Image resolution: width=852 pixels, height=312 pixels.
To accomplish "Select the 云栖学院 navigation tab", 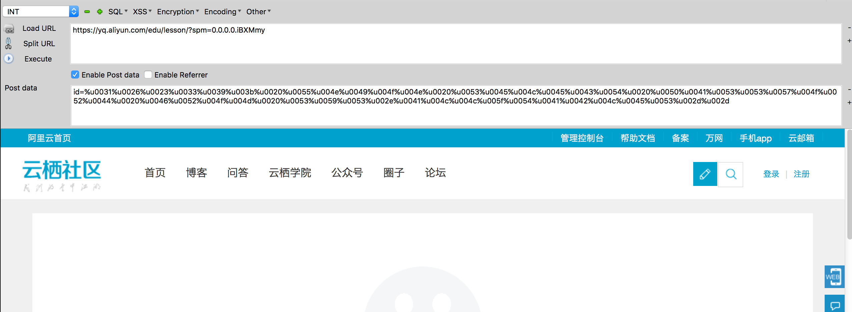I will [290, 173].
